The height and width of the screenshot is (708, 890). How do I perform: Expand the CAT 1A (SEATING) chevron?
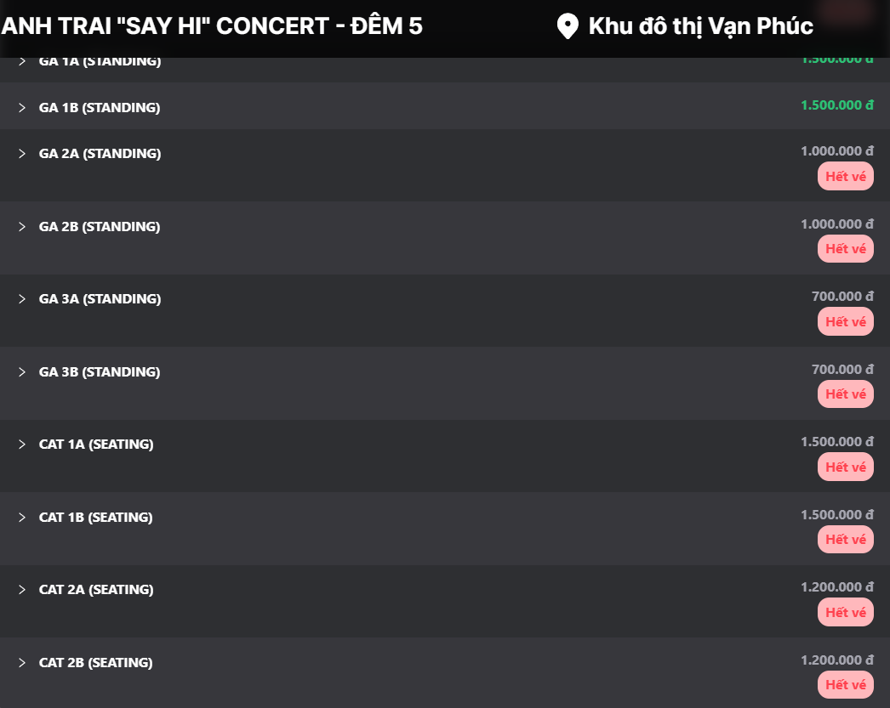tap(22, 445)
